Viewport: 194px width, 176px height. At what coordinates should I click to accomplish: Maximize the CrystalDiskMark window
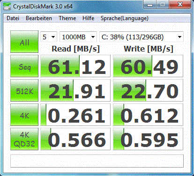[x=163, y=5]
